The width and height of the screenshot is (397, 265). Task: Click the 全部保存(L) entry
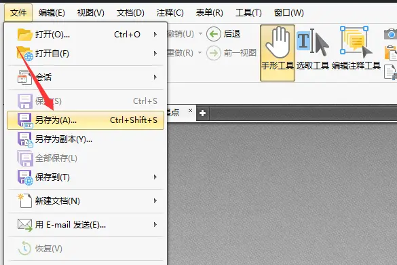click(86, 158)
